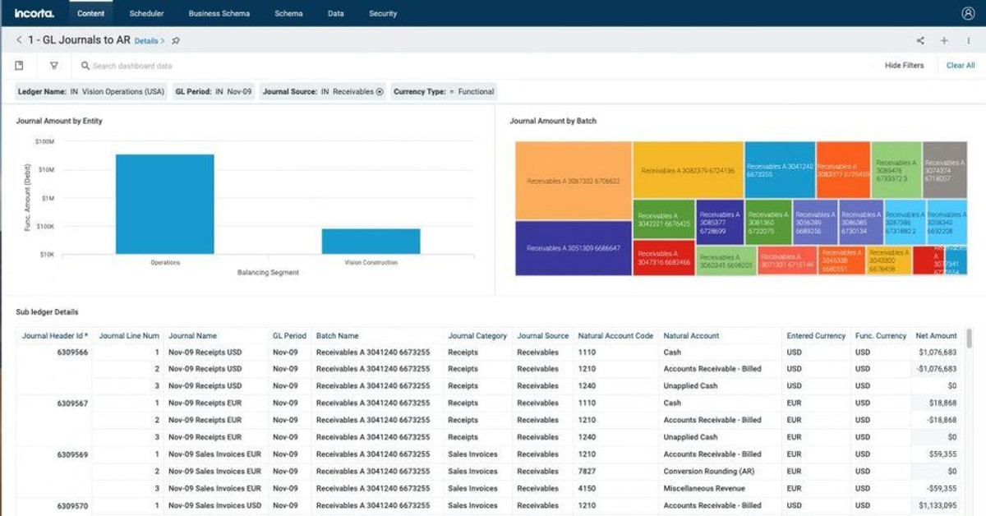Screen dimensions: 986x516
Task: Remove the Journal Source Receivables filter
Action: [x=380, y=92]
